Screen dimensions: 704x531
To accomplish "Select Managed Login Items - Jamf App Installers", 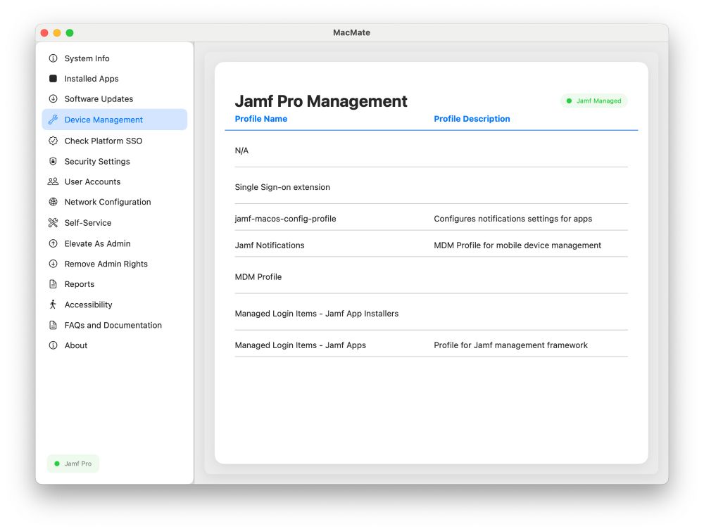I will point(431,314).
